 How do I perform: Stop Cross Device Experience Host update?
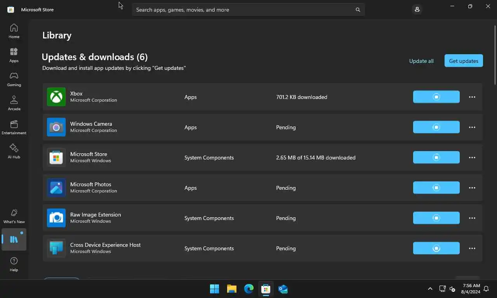[x=436, y=248]
